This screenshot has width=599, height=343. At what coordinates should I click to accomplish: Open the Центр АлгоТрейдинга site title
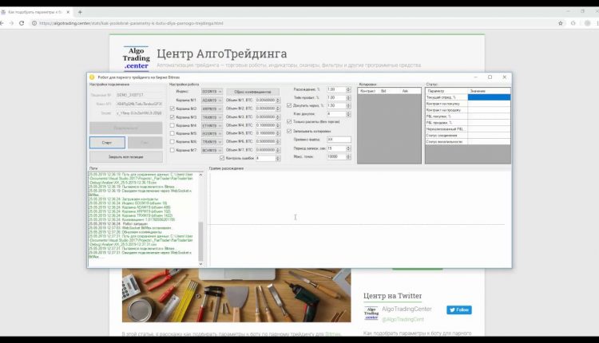[221, 53]
